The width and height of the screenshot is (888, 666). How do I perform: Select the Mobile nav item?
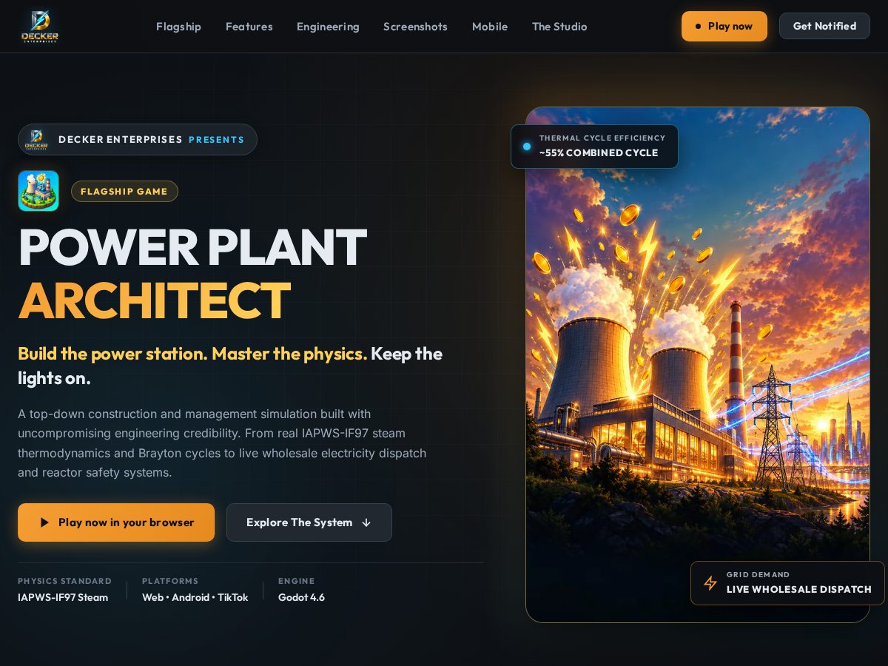490,27
